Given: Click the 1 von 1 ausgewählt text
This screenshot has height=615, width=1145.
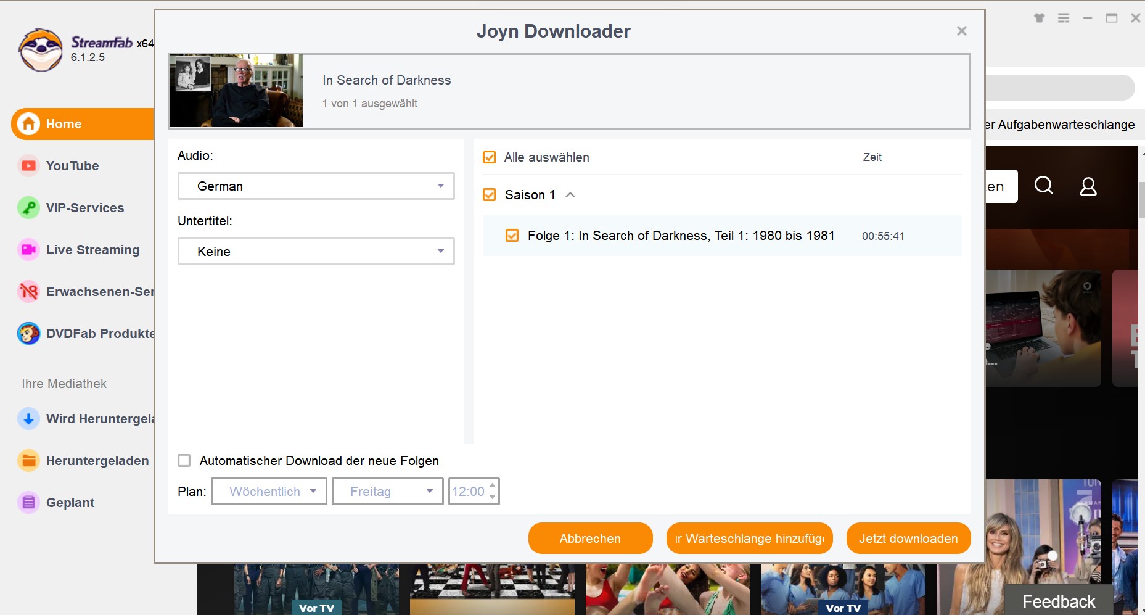Looking at the screenshot, I should tap(370, 104).
